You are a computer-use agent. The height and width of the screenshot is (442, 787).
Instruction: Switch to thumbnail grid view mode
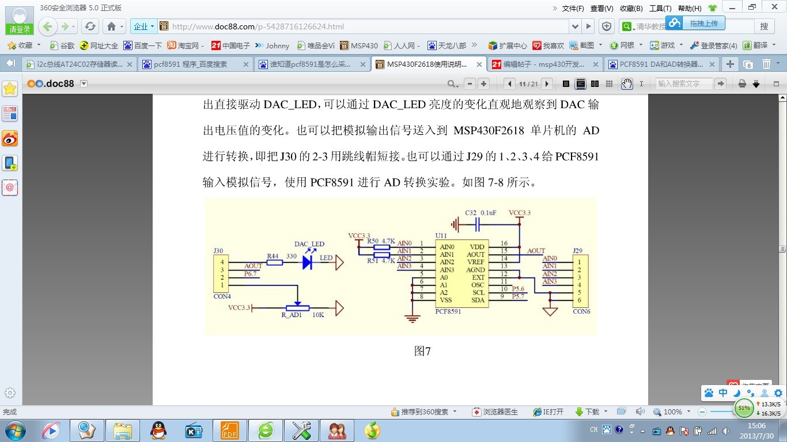pyautogui.click(x=609, y=84)
